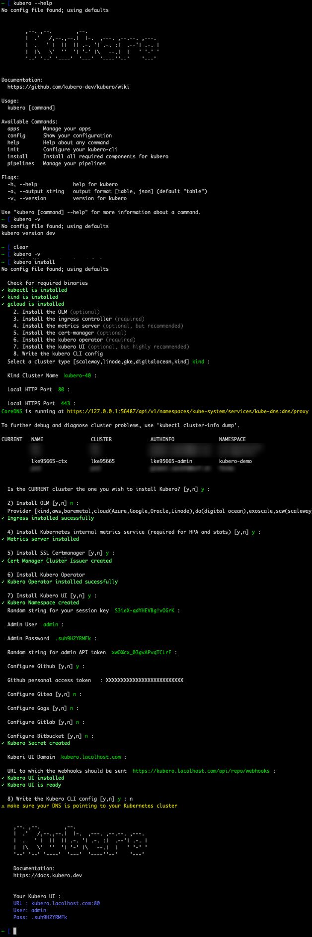Click the 'kubero-demo' namespace cell

click(x=235, y=461)
